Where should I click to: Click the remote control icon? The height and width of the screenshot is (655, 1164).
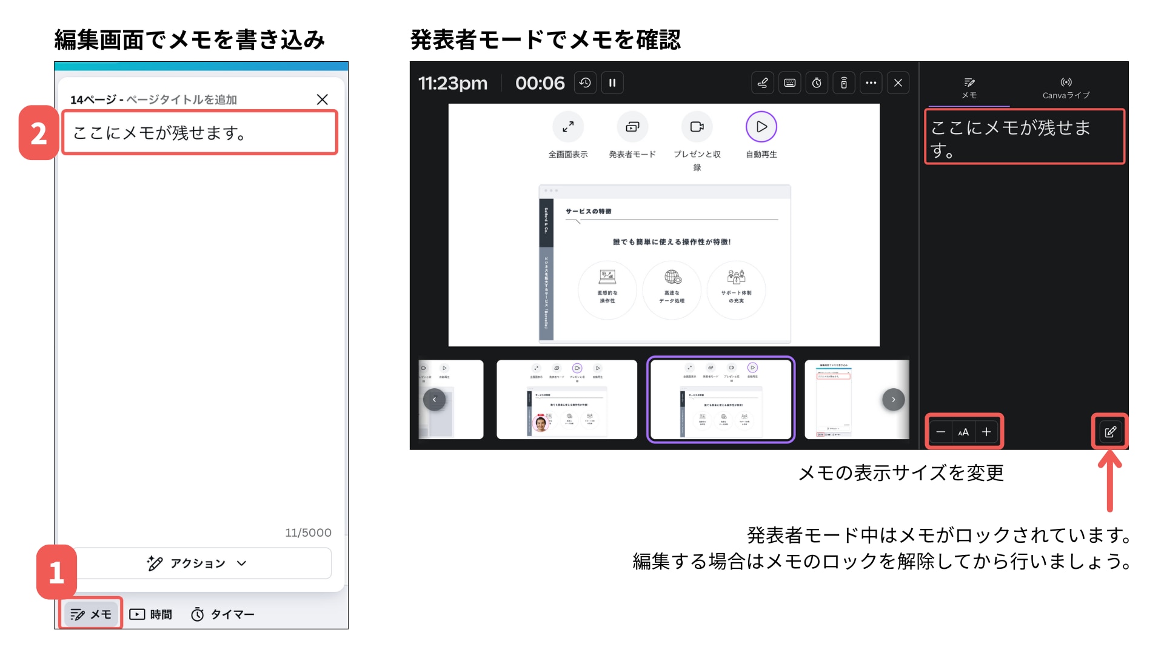[844, 83]
